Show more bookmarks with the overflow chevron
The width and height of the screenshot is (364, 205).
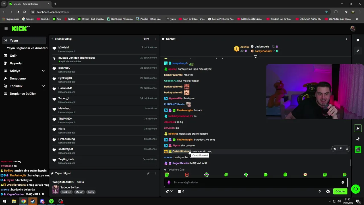357,19
